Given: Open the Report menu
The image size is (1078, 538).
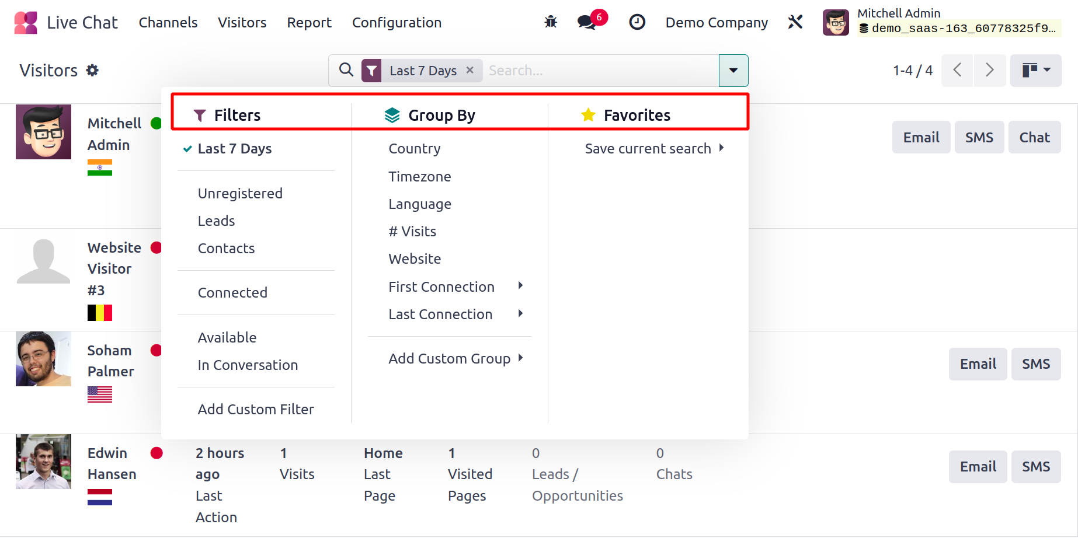Looking at the screenshot, I should pyautogui.click(x=309, y=23).
